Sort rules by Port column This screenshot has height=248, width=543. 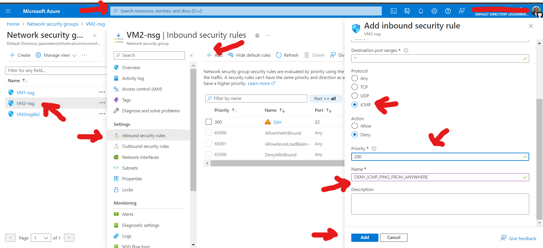click(x=323, y=110)
